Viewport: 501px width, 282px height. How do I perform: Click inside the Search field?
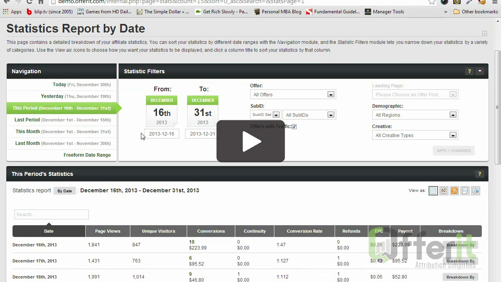click(x=51, y=214)
